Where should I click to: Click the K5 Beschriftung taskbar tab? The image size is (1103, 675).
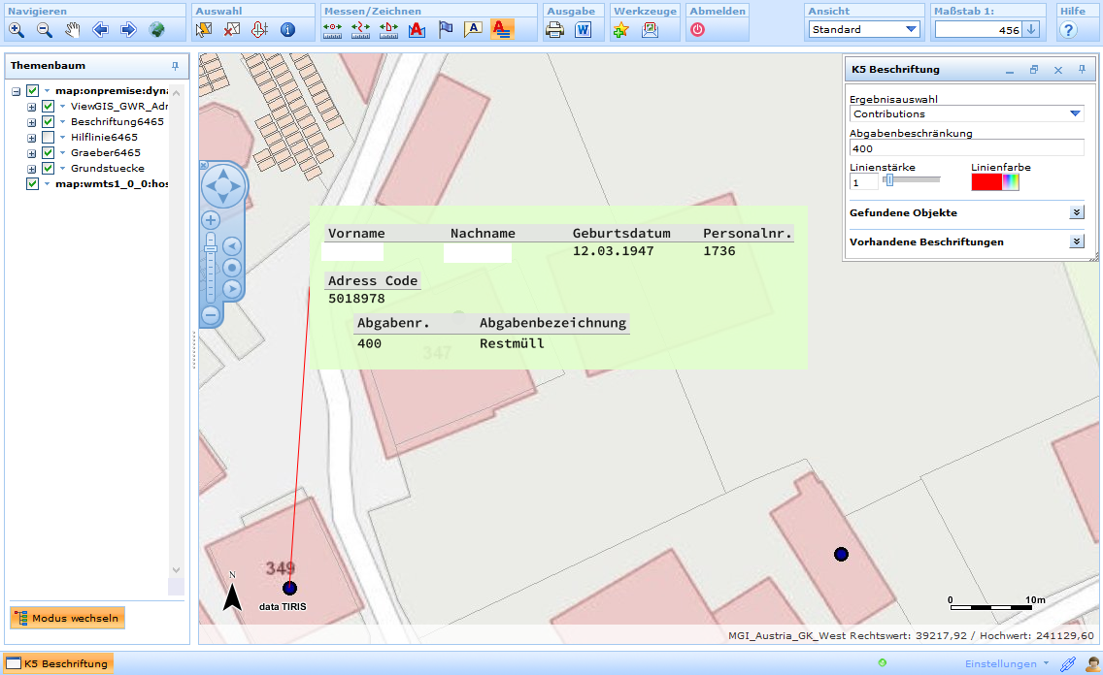point(58,664)
